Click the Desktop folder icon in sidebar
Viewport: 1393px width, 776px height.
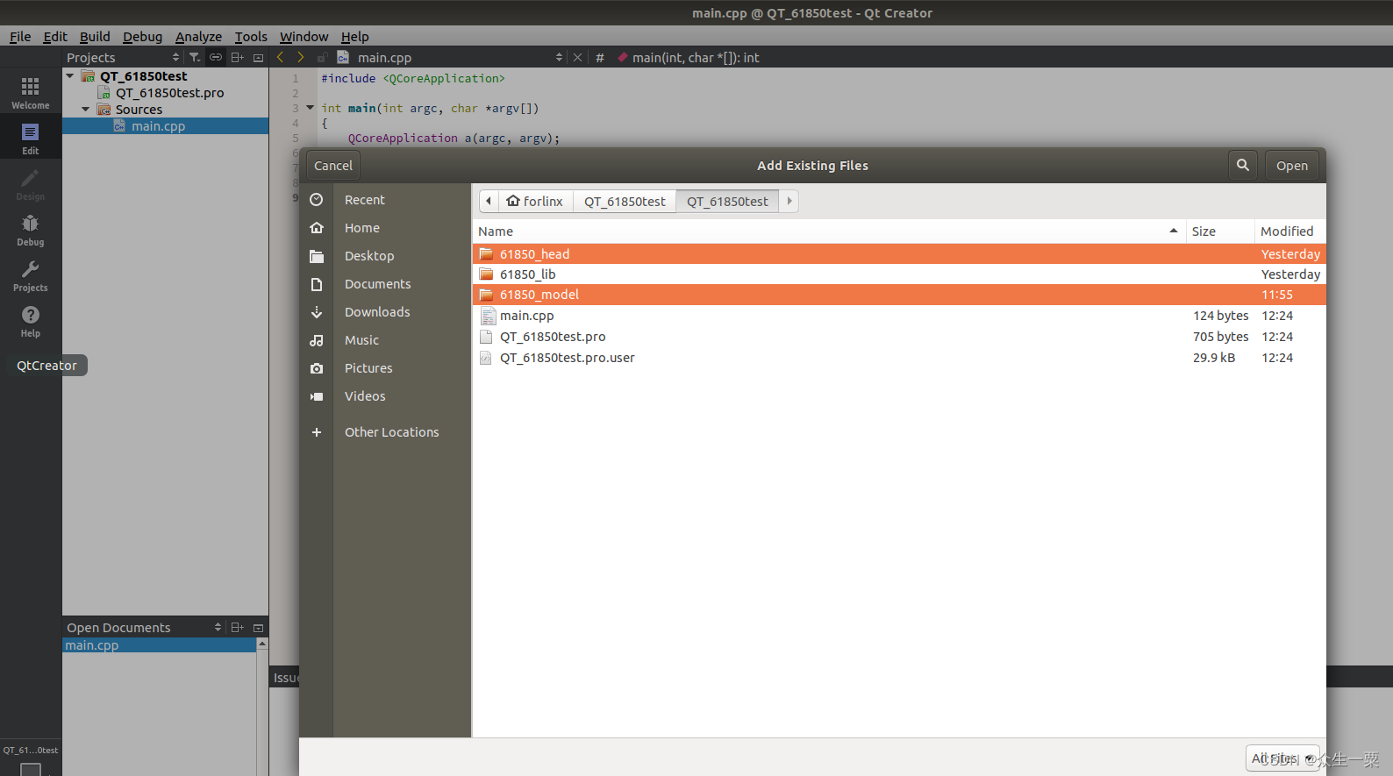(317, 256)
